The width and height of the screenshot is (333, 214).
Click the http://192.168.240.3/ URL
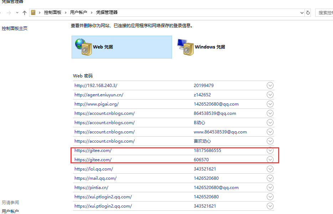point(96,86)
